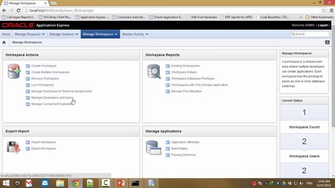Open Create Multiple Workspaces link
Image resolution: width=335 pixels, height=188 pixels.
(50, 72)
